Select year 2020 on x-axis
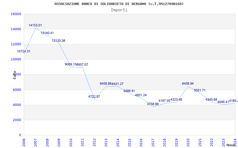Viewport: 238px width, 148px height. click(x=188, y=142)
